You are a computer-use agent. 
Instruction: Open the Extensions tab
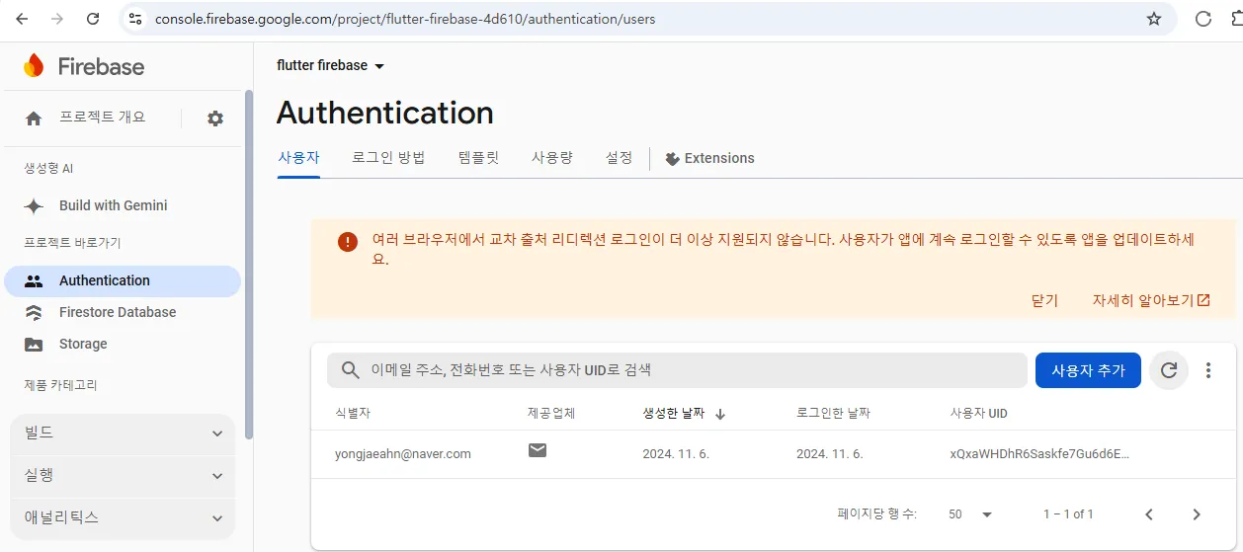tap(709, 158)
